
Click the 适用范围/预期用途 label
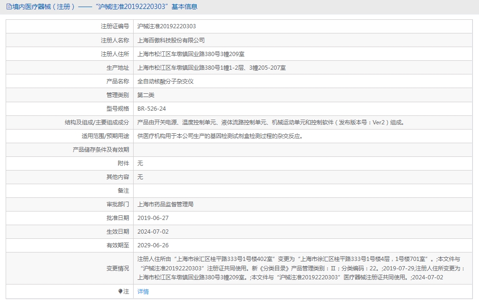coord(105,136)
